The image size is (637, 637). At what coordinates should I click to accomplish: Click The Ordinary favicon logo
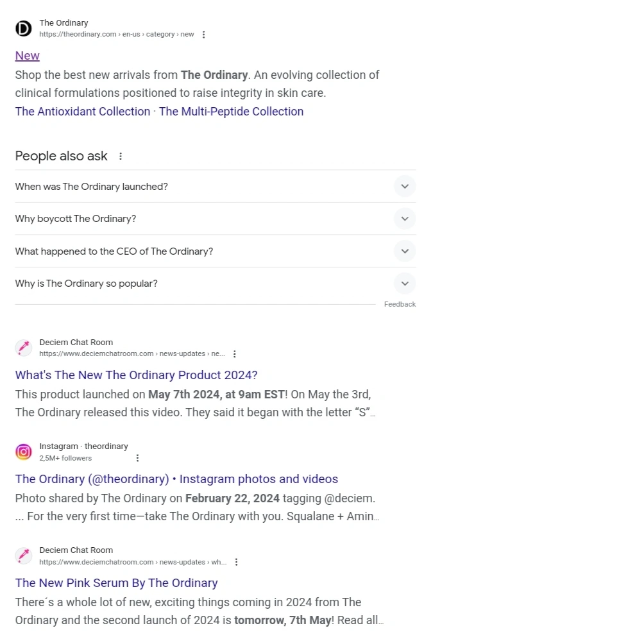(x=24, y=28)
